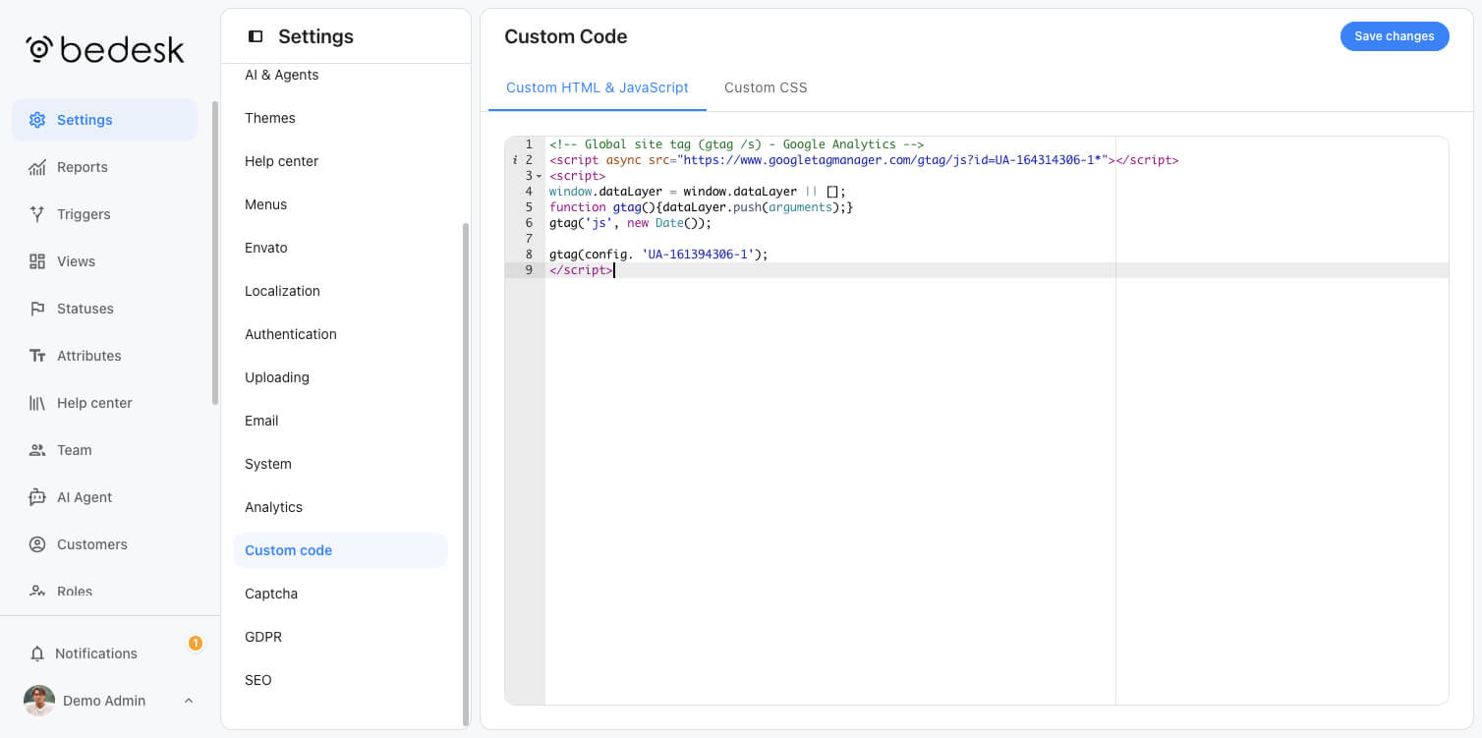The image size is (1482, 738).
Task: Click the window.dataLayer code on line 4
Action: [697, 192]
